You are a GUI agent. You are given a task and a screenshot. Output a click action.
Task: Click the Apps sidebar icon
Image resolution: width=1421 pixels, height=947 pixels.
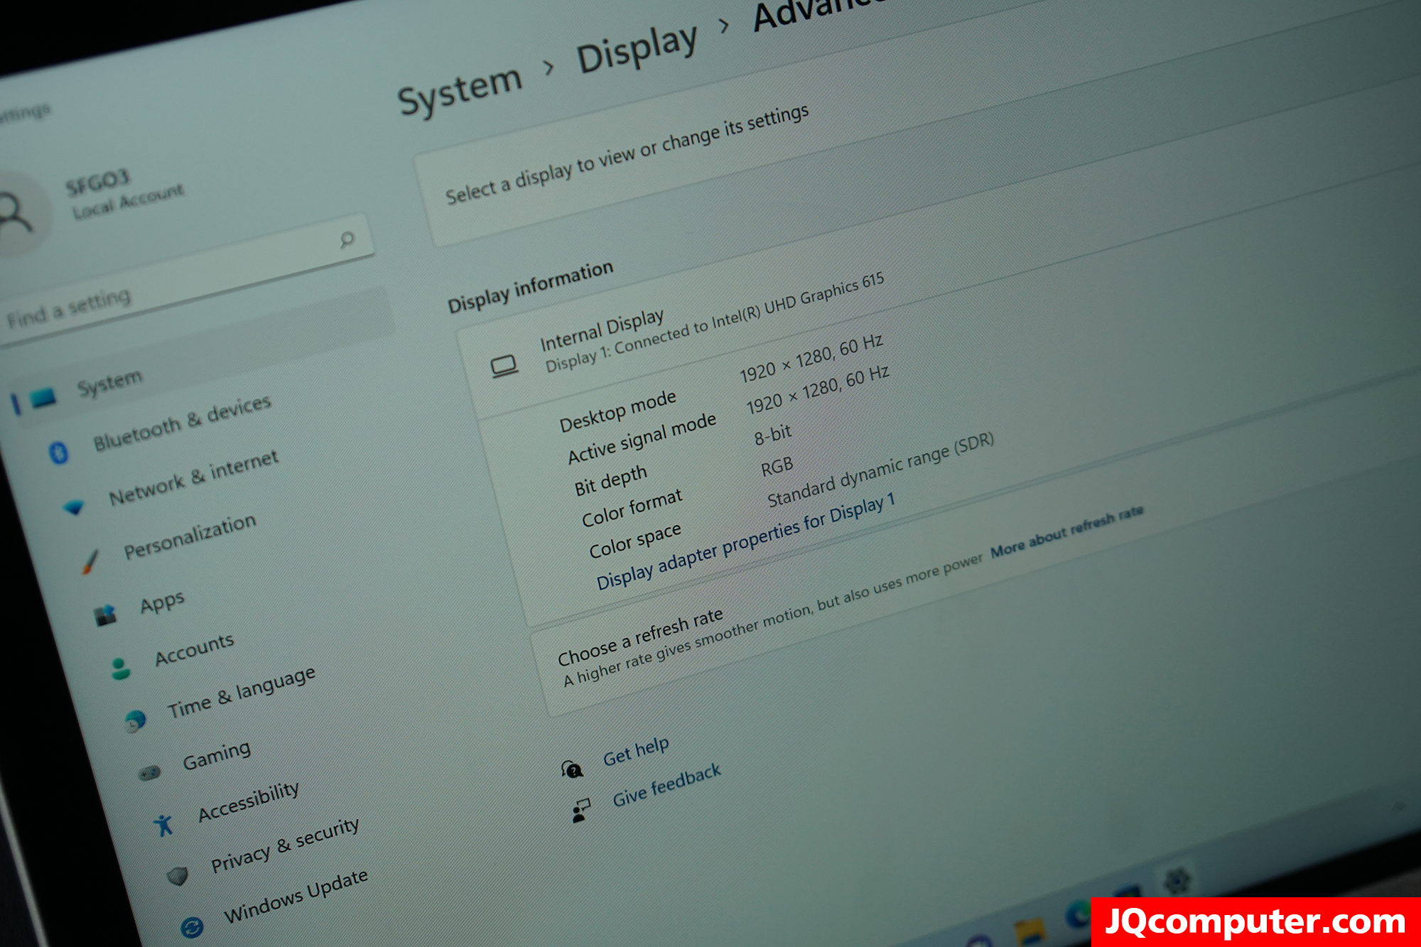[x=106, y=615]
